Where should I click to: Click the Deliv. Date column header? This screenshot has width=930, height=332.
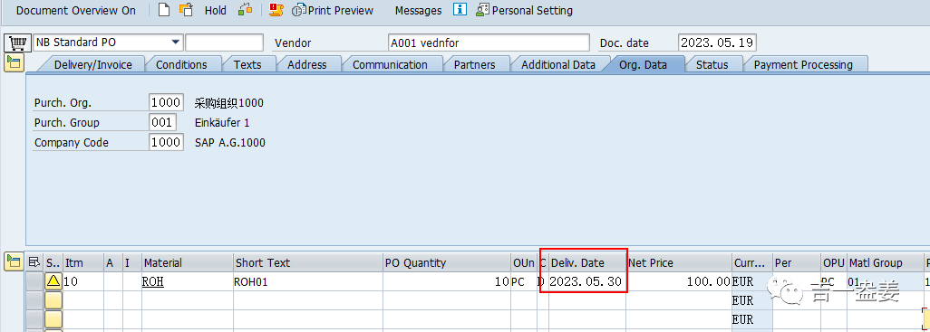click(x=587, y=262)
